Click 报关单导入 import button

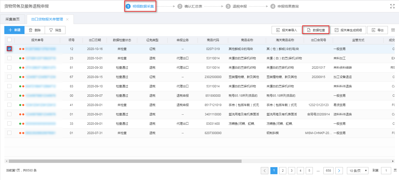click(286, 30)
